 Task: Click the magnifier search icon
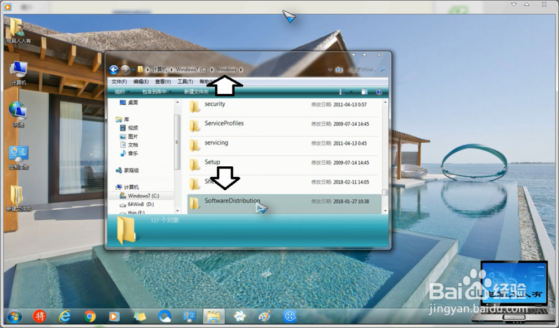(383, 70)
